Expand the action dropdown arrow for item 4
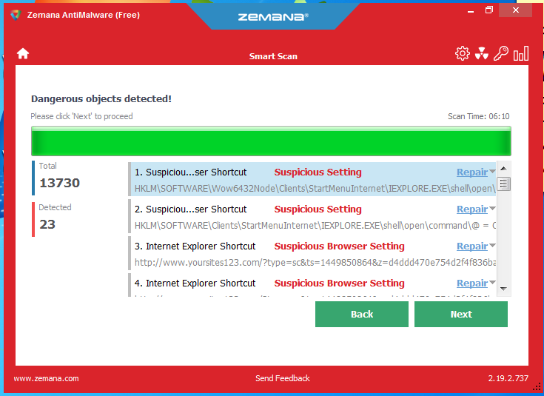The width and height of the screenshot is (544, 396). coord(492,283)
